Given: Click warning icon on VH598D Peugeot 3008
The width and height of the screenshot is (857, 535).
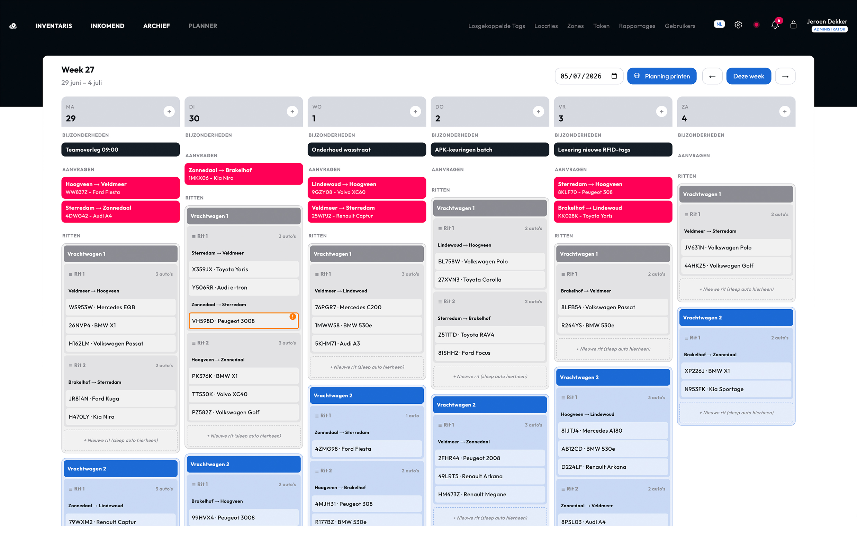Looking at the screenshot, I should pos(292,317).
